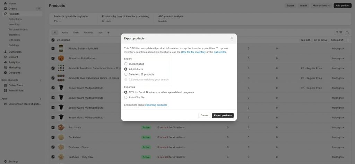Expand the Apps section chevron

[x=41, y=99]
